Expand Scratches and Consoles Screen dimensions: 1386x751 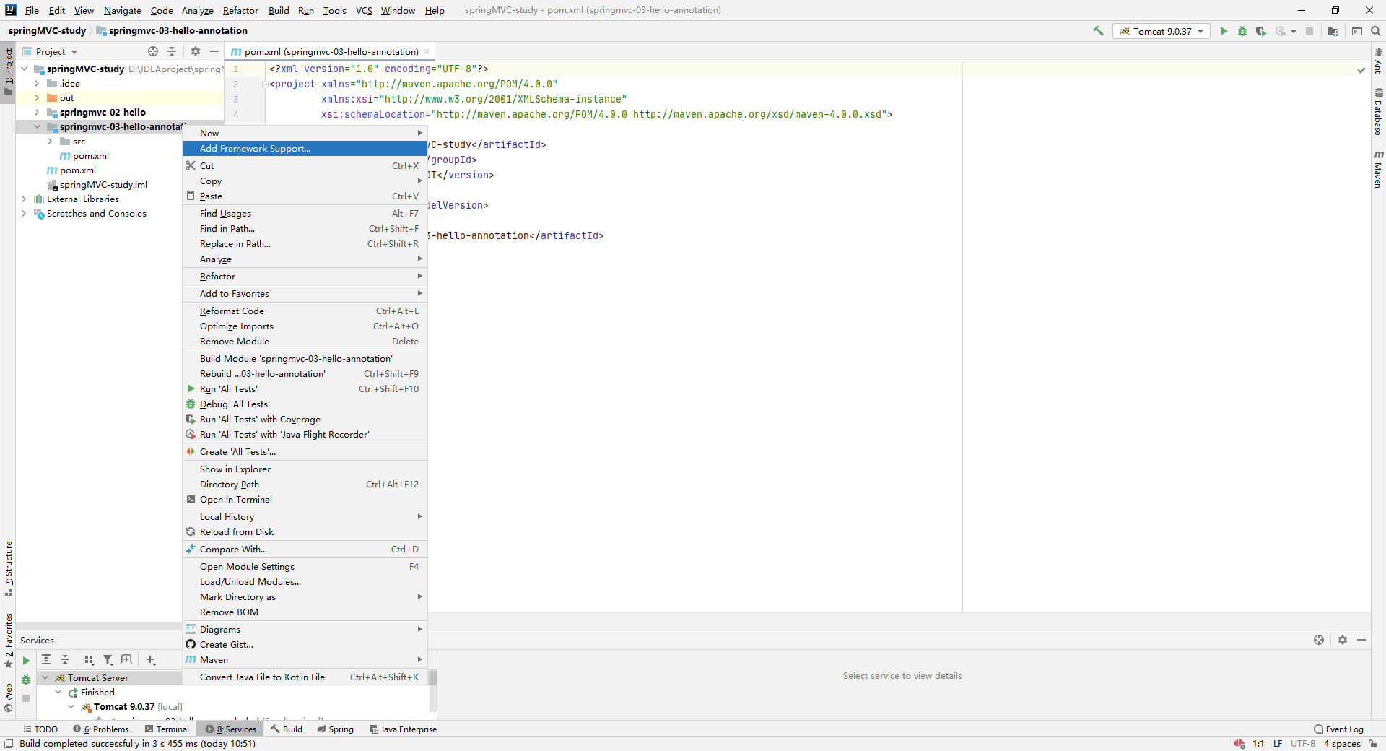tap(24, 214)
